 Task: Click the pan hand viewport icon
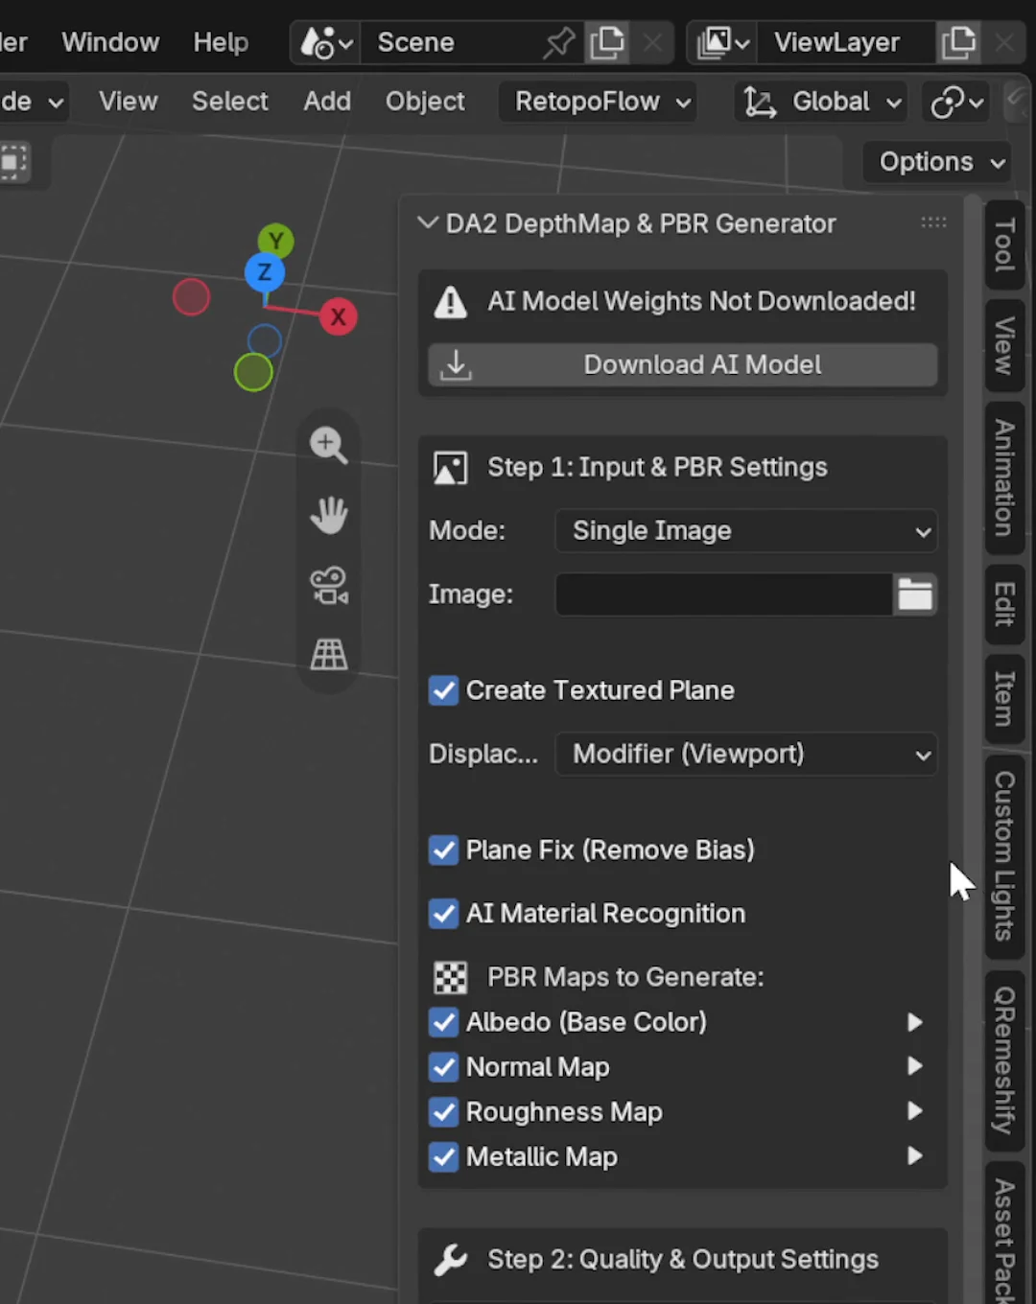(x=329, y=515)
